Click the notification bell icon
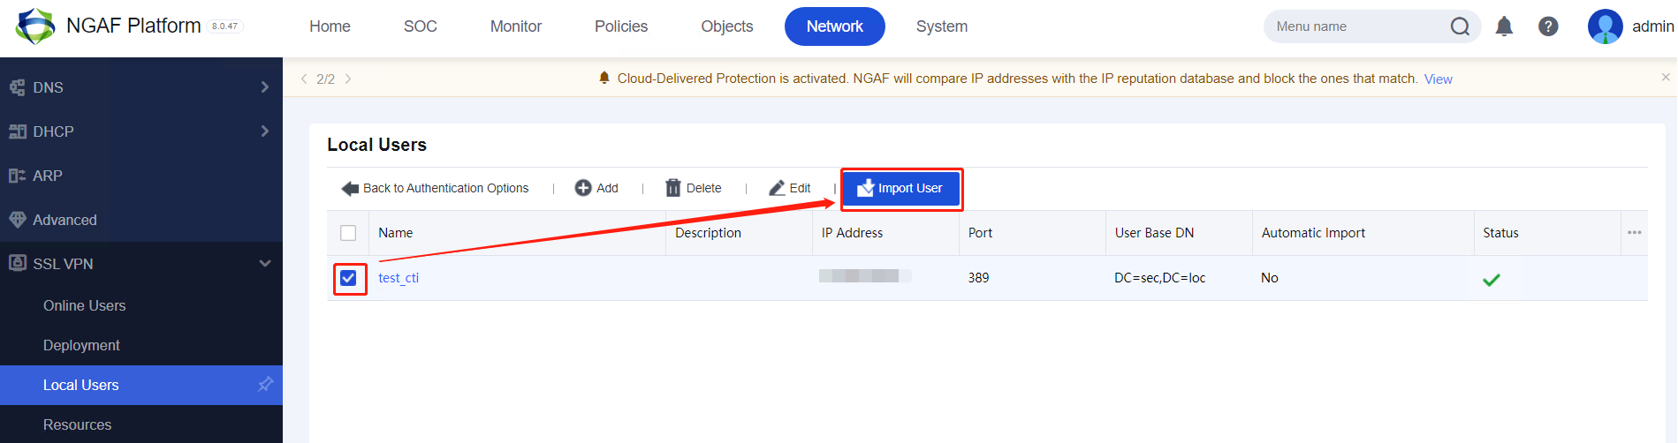 (1504, 26)
